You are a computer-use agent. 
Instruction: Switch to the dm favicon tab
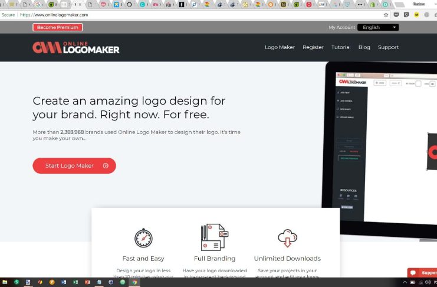pos(155,5)
